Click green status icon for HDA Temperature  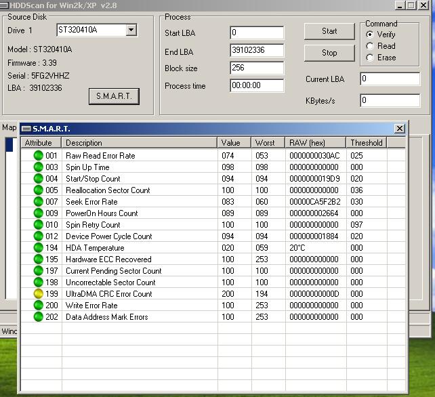coord(39,248)
